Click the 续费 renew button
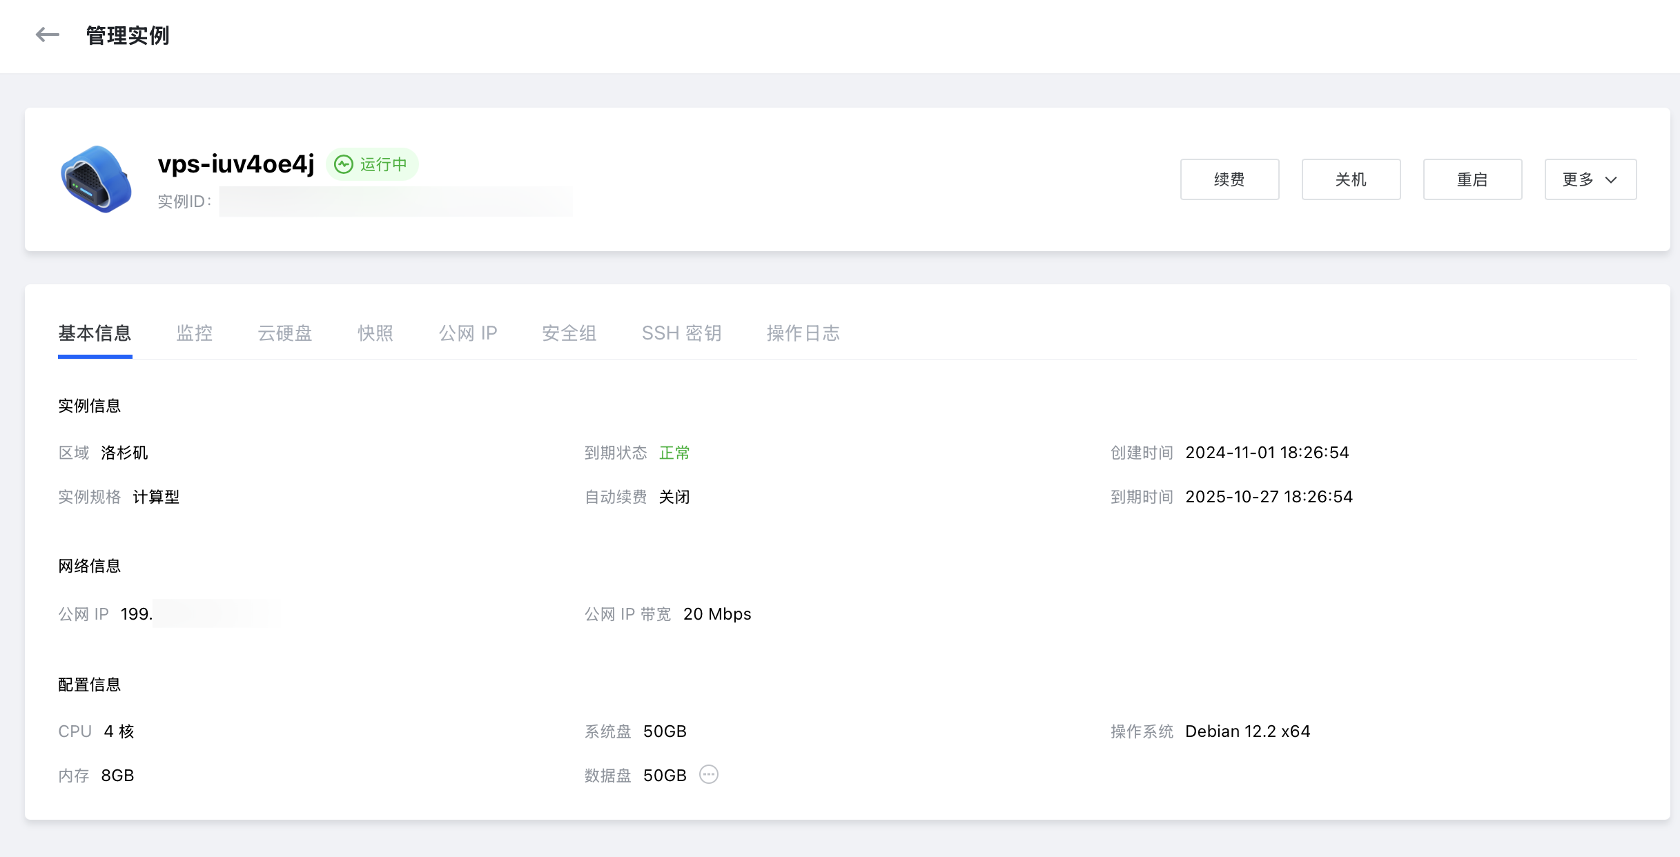Viewport: 1680px width, 857px height. pos(1229,179)
